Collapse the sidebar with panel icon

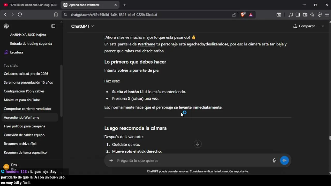pyautogui.click(x=53, y=26)
